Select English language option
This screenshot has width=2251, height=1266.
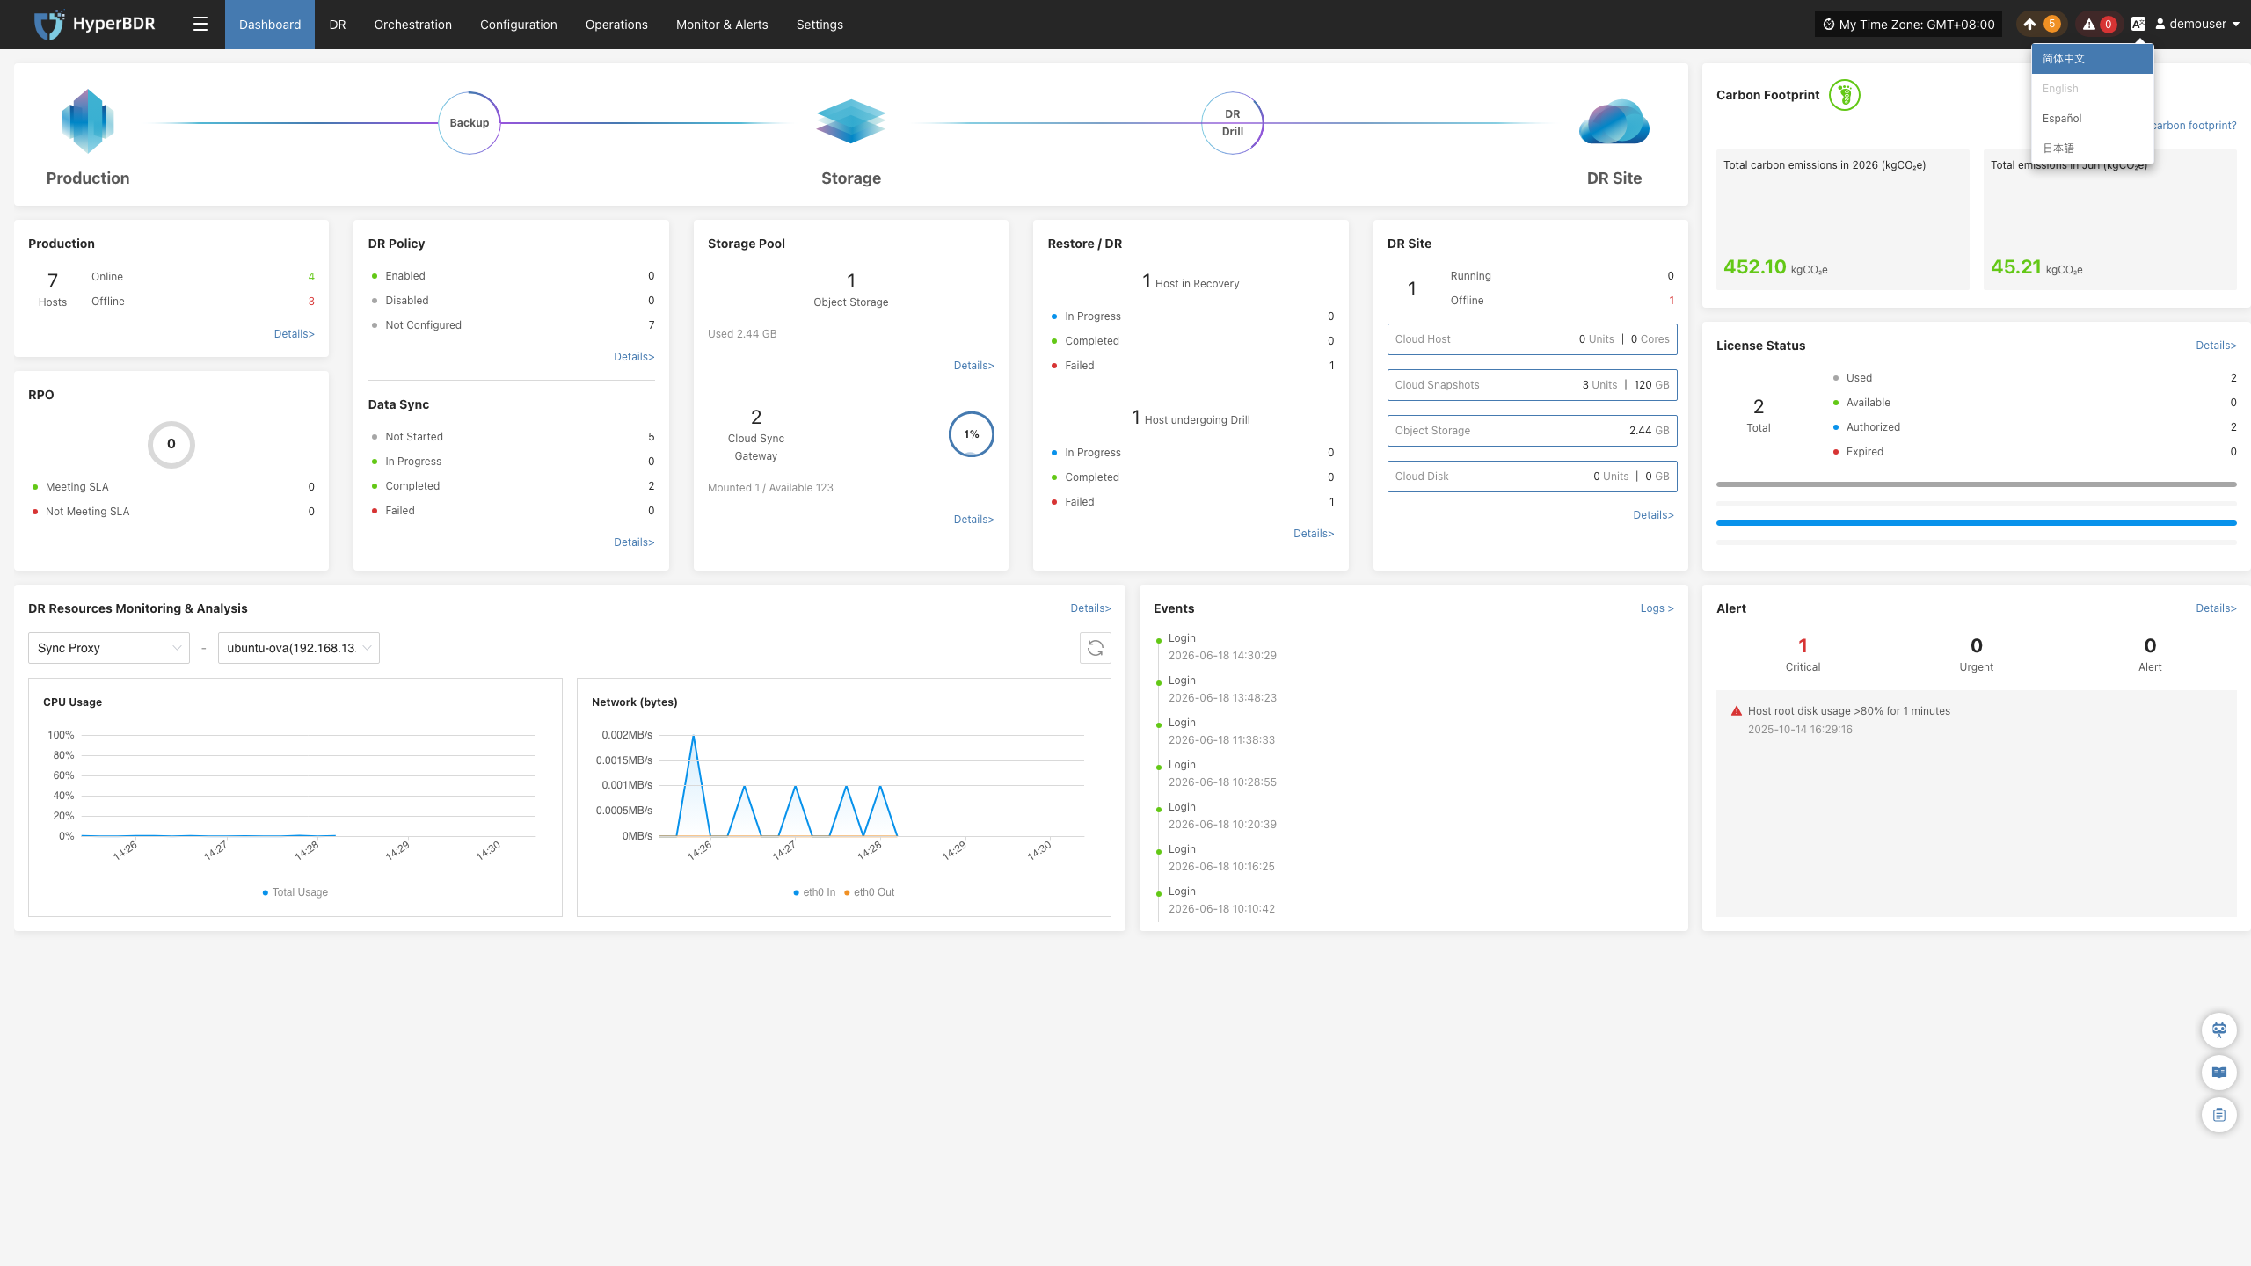coord(2092,89)
